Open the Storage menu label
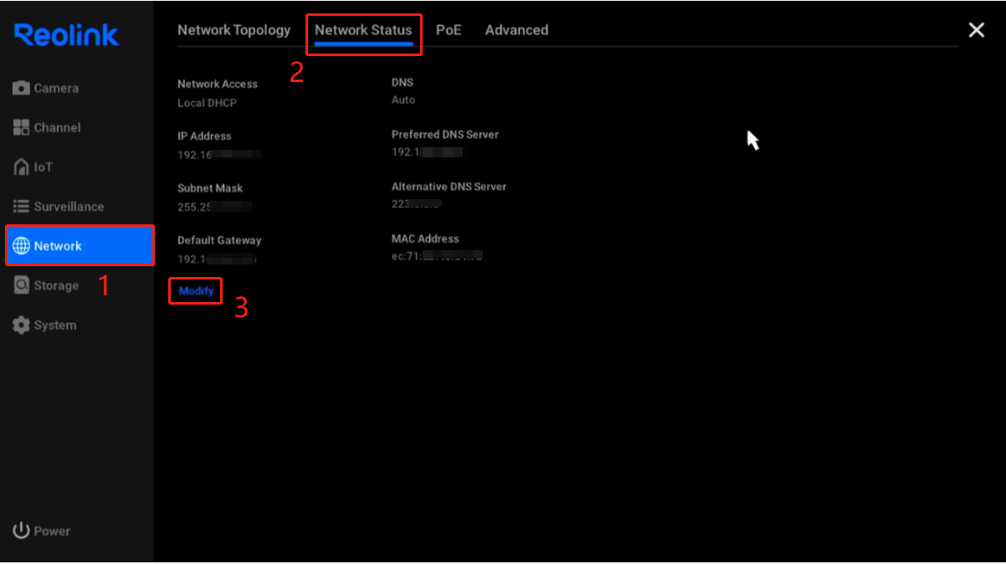The image size is (1006, 564). click(x=56, y=285)
